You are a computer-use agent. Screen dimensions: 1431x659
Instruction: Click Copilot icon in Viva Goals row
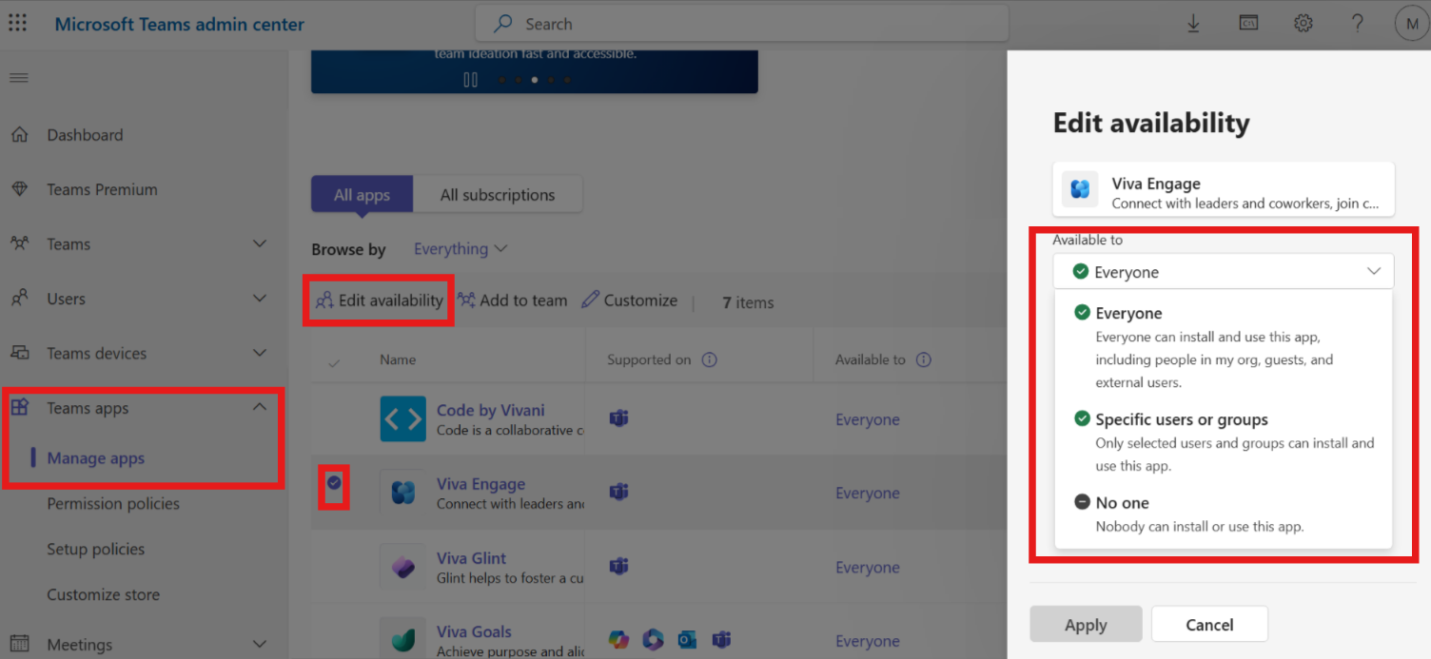619,640
